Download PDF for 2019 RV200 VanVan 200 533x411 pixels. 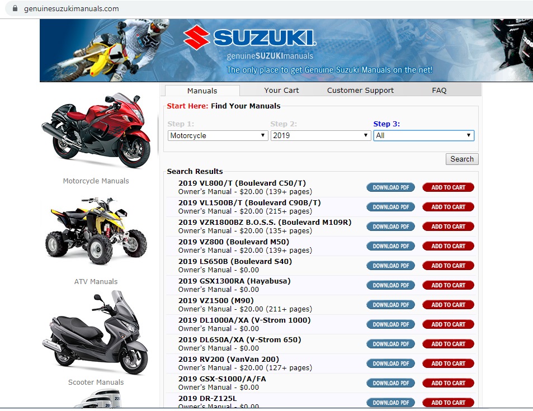tap(390, 363)
